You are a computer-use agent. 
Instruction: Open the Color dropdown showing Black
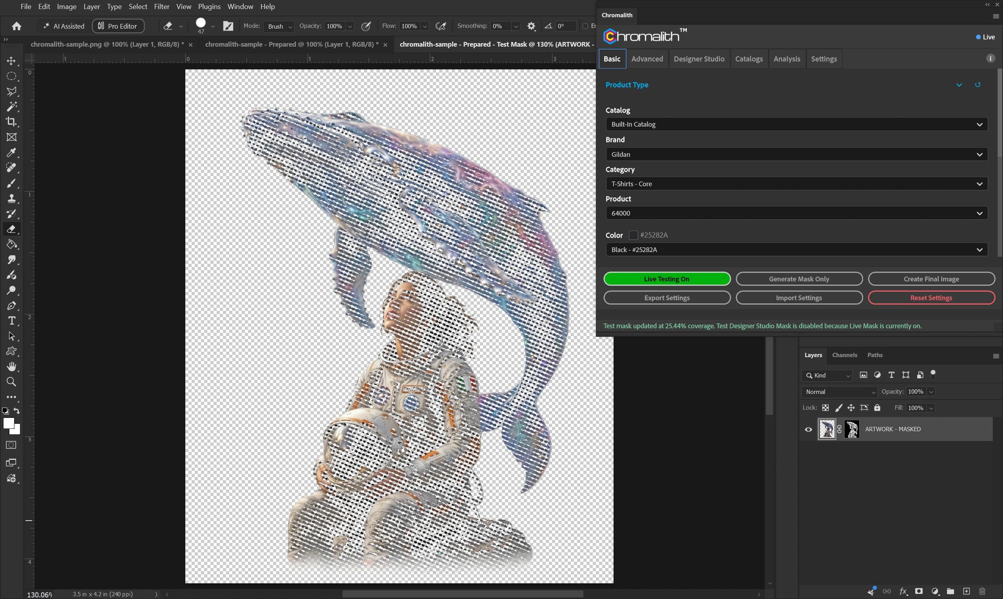tap(797, 250)
